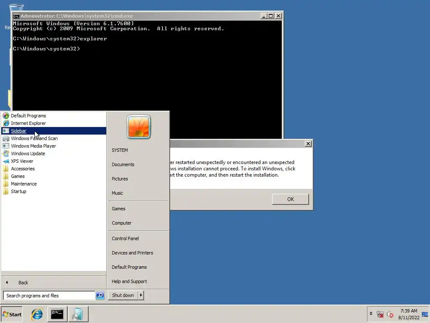Maximize the cmd.exe window
Image resolution: width=430 pixels, height=323 pixels.
[271, 16]
